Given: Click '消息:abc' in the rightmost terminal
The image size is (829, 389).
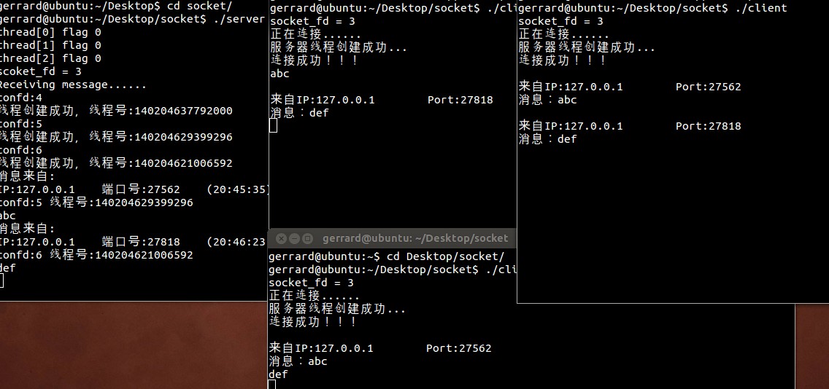Looking at the screenshot, I should [547, 100].
